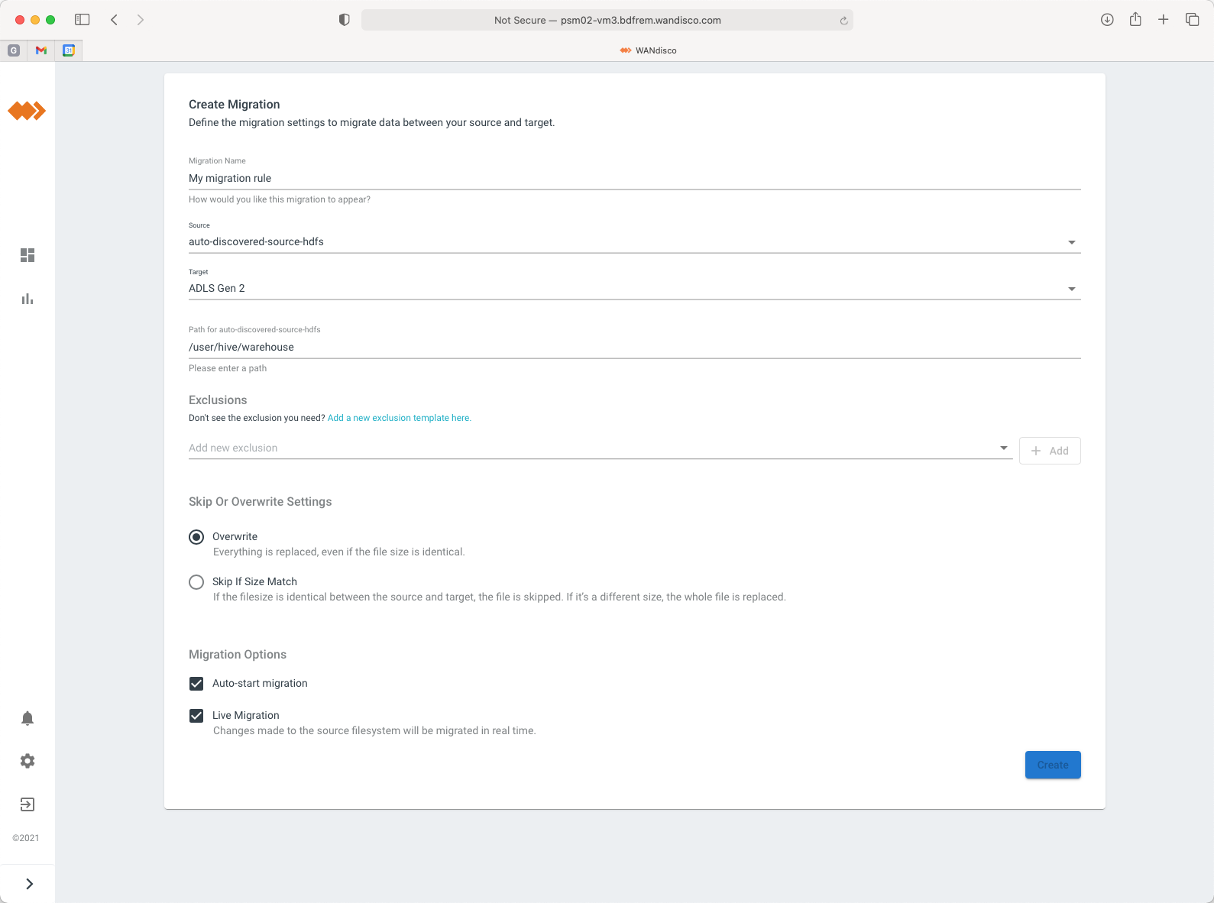Open the dashboard icon in sidebar
This screenshot has width=1214, height=903.
[x=28, y=255]
